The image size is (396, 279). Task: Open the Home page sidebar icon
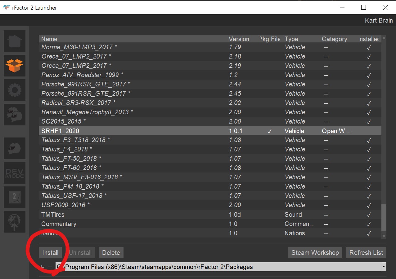[x=15, y=41]
